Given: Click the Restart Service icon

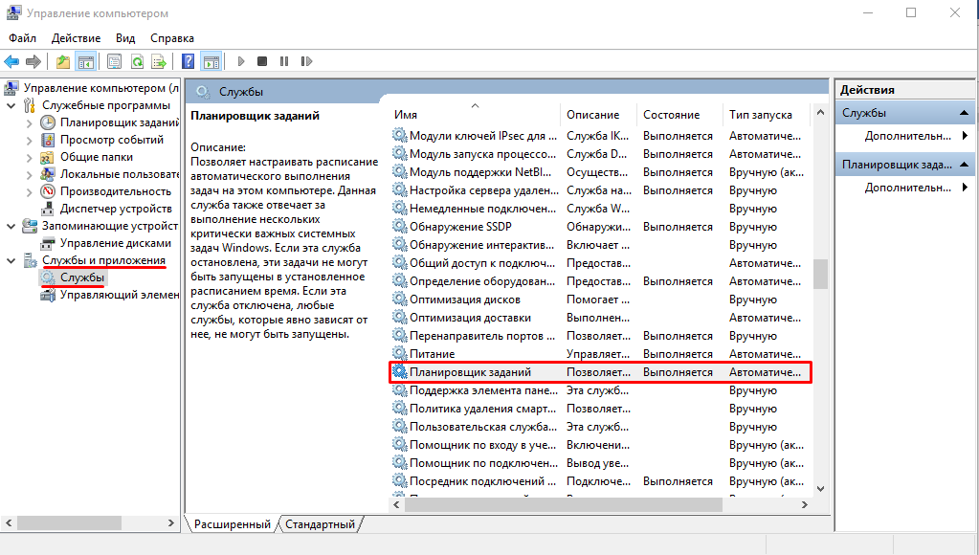Looking at the screenshot, I should [306, 61].
